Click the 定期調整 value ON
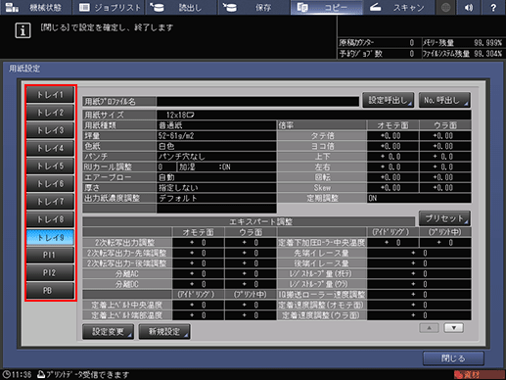506x380 pixels. click(419, 198)
